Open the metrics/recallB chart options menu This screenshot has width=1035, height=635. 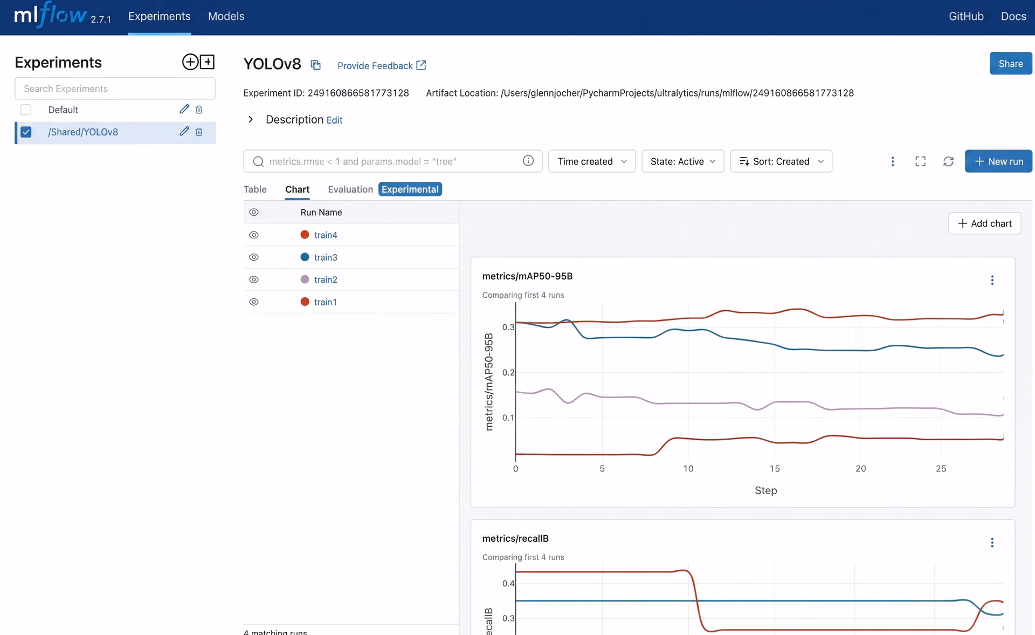coord(992,543)
